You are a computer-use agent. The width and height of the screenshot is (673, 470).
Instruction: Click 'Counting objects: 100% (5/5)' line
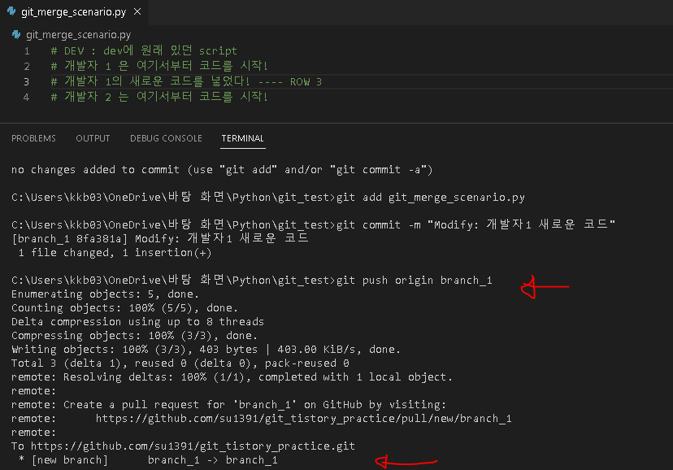point(124,307)
